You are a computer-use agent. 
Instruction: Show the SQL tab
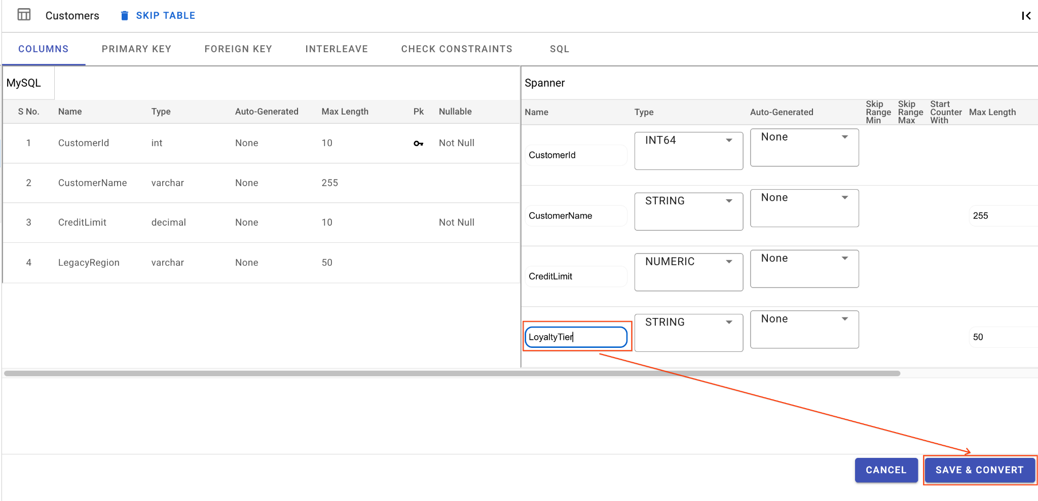(x=560, y=49)
